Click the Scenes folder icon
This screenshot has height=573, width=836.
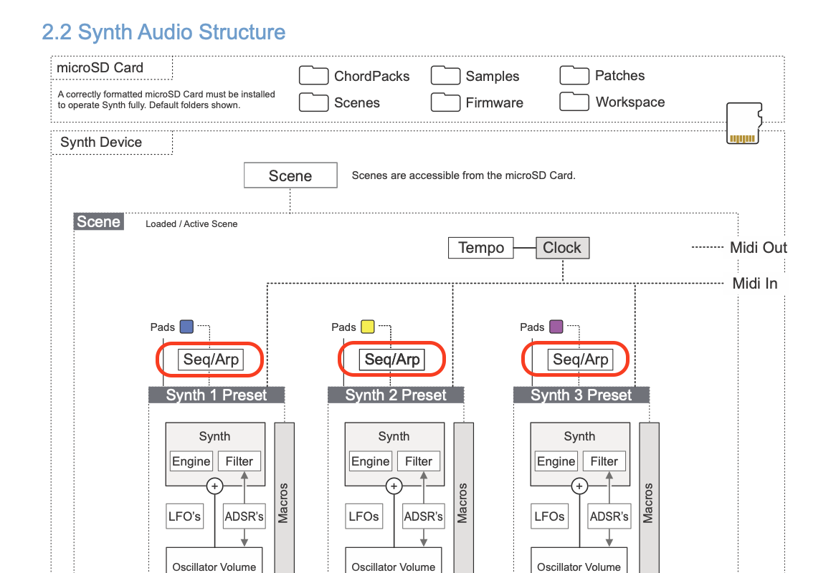coord(313,102)
